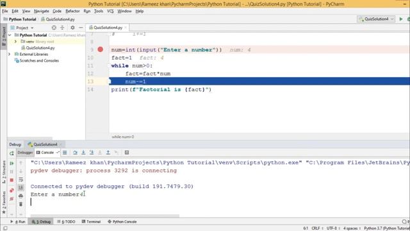Click Step Into debugger icon
This screenshot has height=231, width=410.
click(x=83, y=153)
